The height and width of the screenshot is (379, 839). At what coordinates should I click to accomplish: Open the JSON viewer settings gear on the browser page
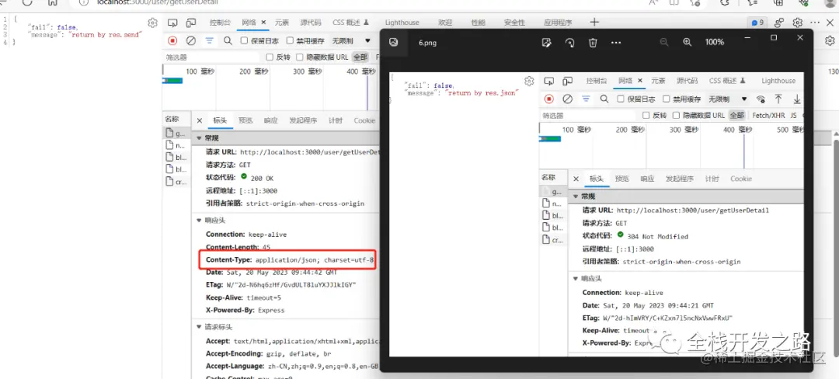(152, 23)
